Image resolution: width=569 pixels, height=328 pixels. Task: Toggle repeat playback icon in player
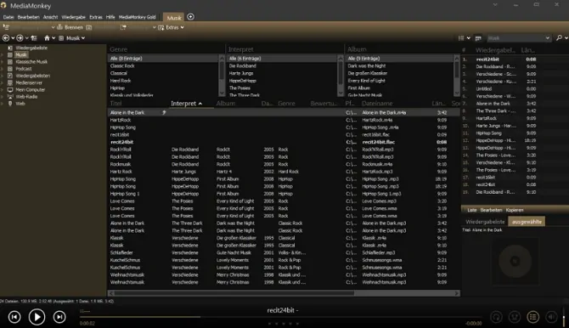496,317
